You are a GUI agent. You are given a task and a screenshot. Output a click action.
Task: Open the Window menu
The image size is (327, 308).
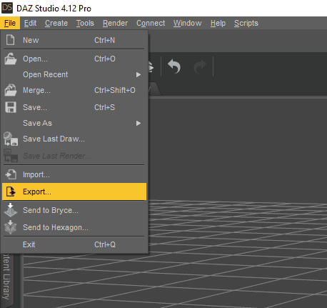(x=187, y=23)
